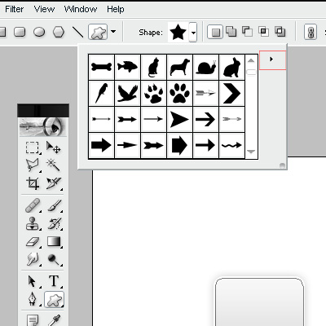The height and width of the screenshot is (326, 326).
Task: Open geometry options arrow beside Custom Shape
Action: (x=113, y=32)
